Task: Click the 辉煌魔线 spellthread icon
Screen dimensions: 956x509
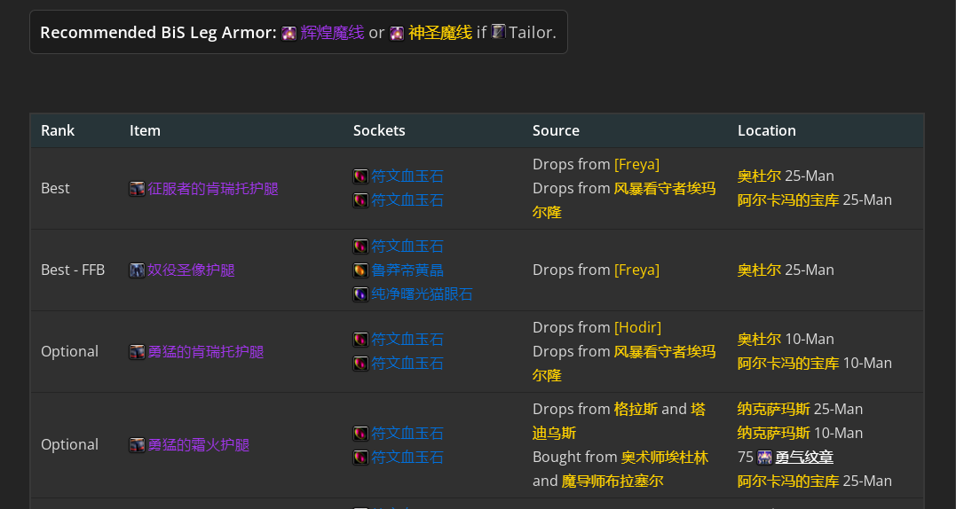Action: 289,33
